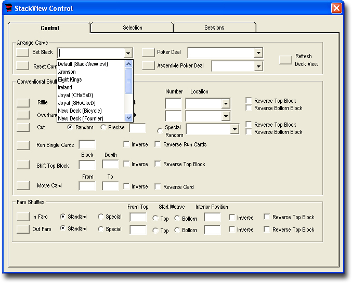This screenshot has width=352, height=283.
Task: Switch to the Selection tab
Action: pyautogui.click(x=132, y=28)
